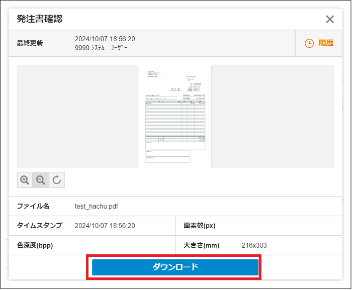This screenshot has width=352, height=290.
Task: Select the purchase order preview thumbnail
Action: 175,116
